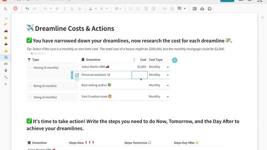Viewport: 267px width, 150px height.
Task: Toggle italic formatting
Action: 65,9
